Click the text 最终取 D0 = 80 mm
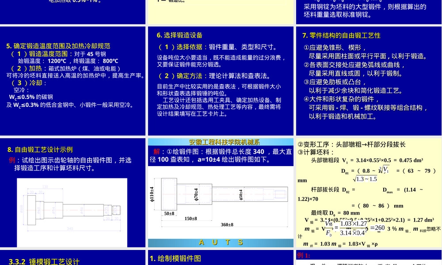 click(335, 213)
